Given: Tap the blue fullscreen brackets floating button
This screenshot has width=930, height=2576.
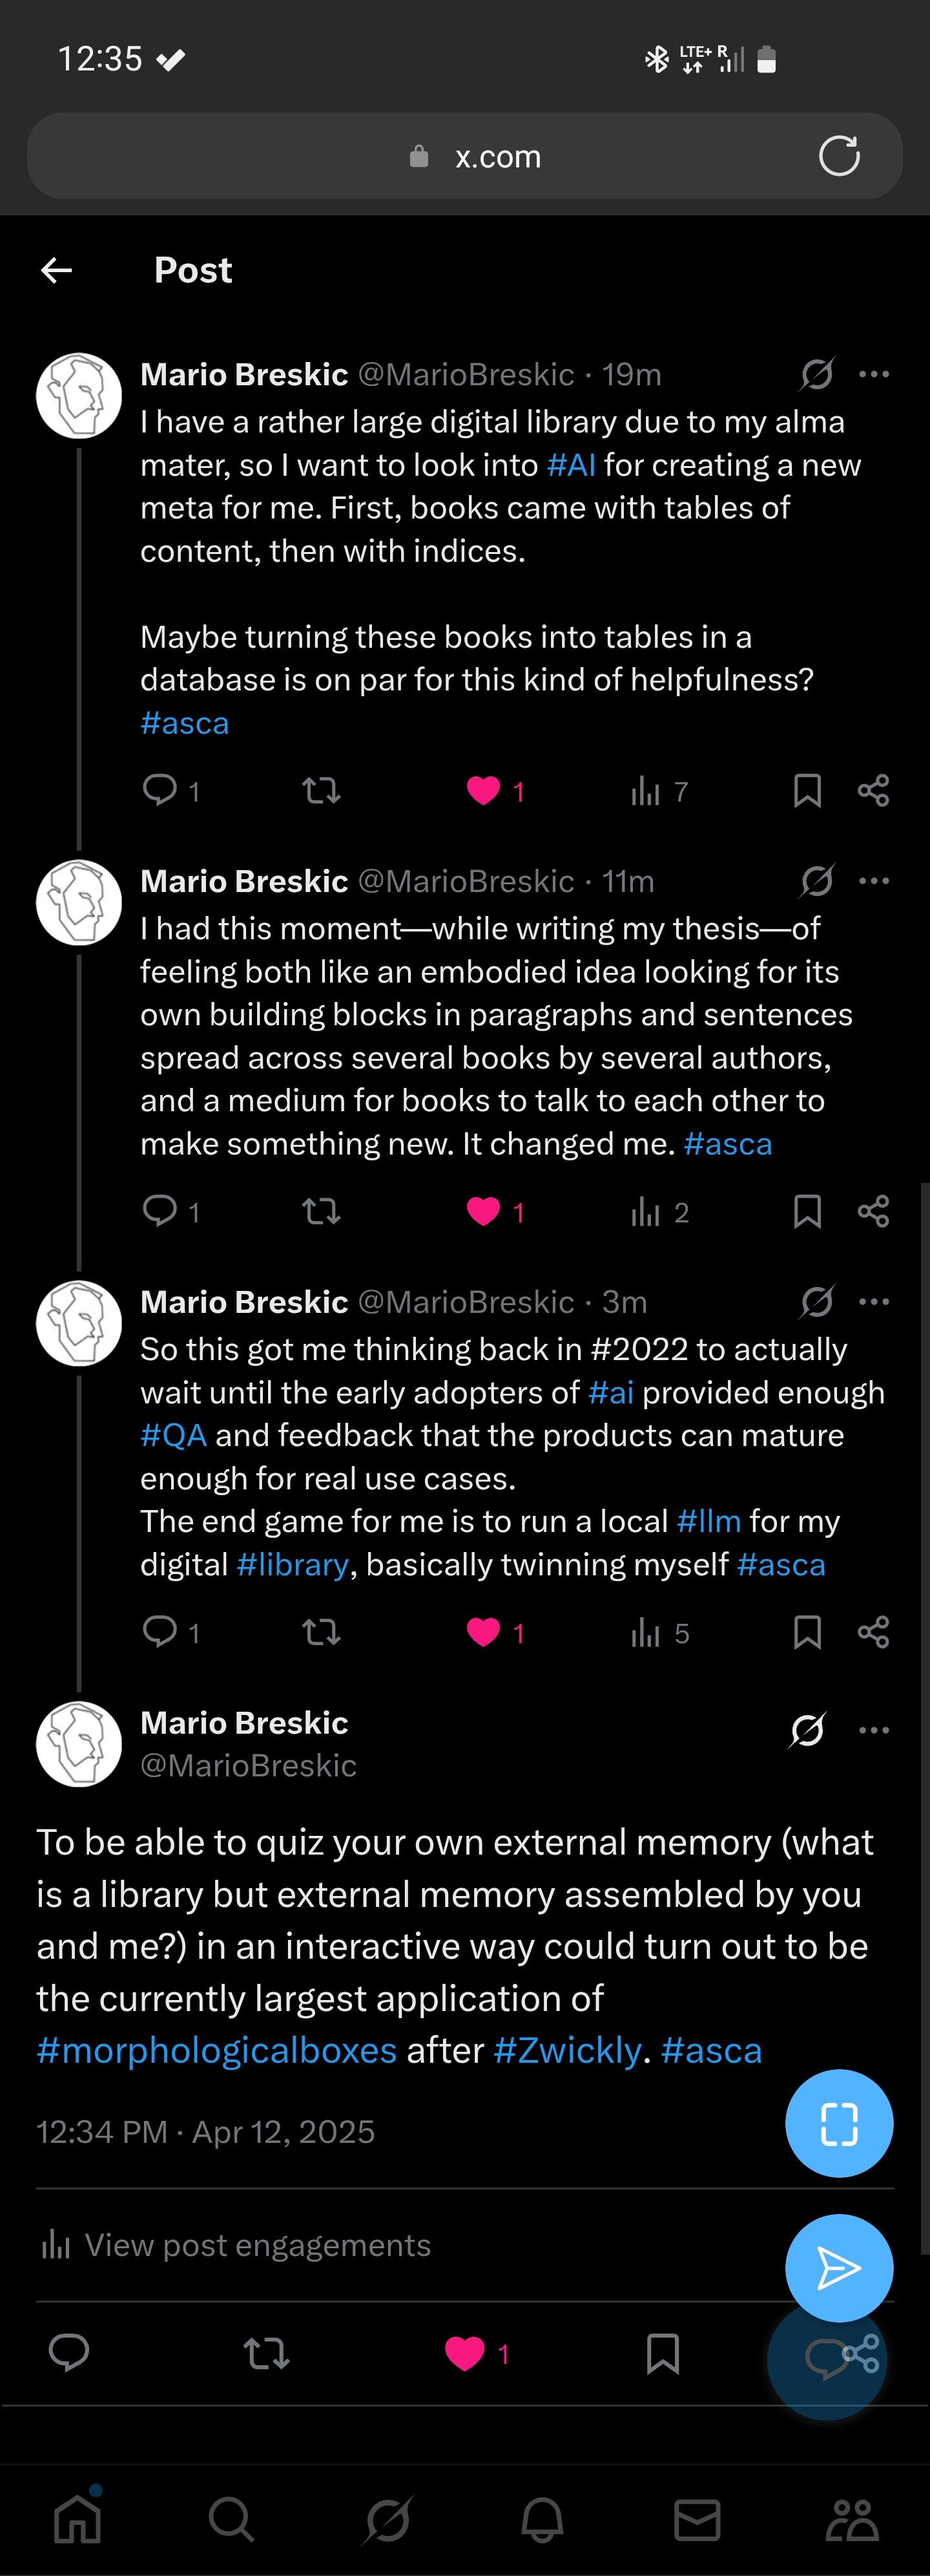Looking at the screenshot, I should (x=839, y=2124).
